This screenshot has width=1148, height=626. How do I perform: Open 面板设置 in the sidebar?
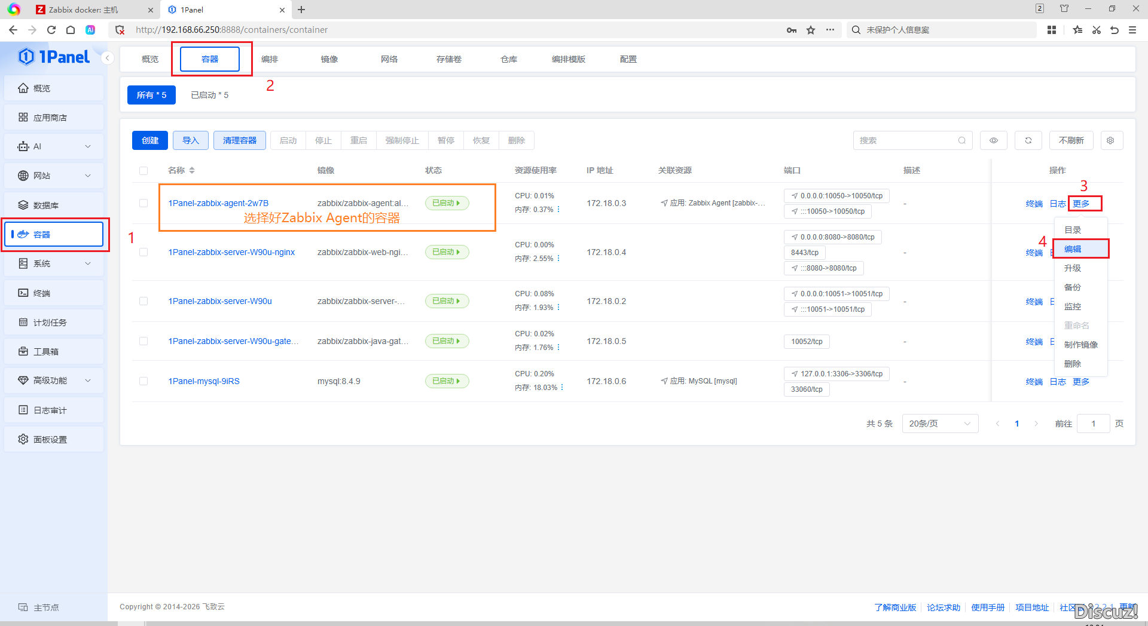click(54, 439)
